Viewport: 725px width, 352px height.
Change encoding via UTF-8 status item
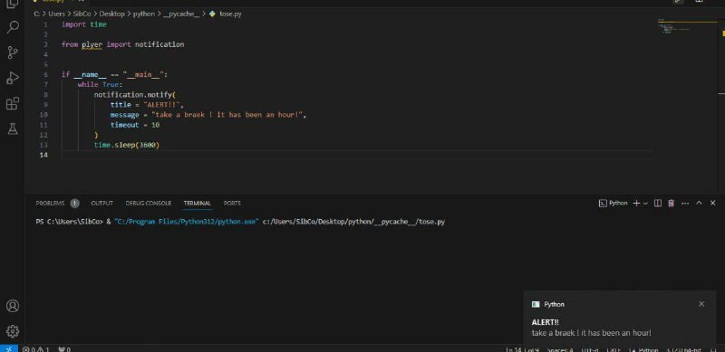[590, 349]
